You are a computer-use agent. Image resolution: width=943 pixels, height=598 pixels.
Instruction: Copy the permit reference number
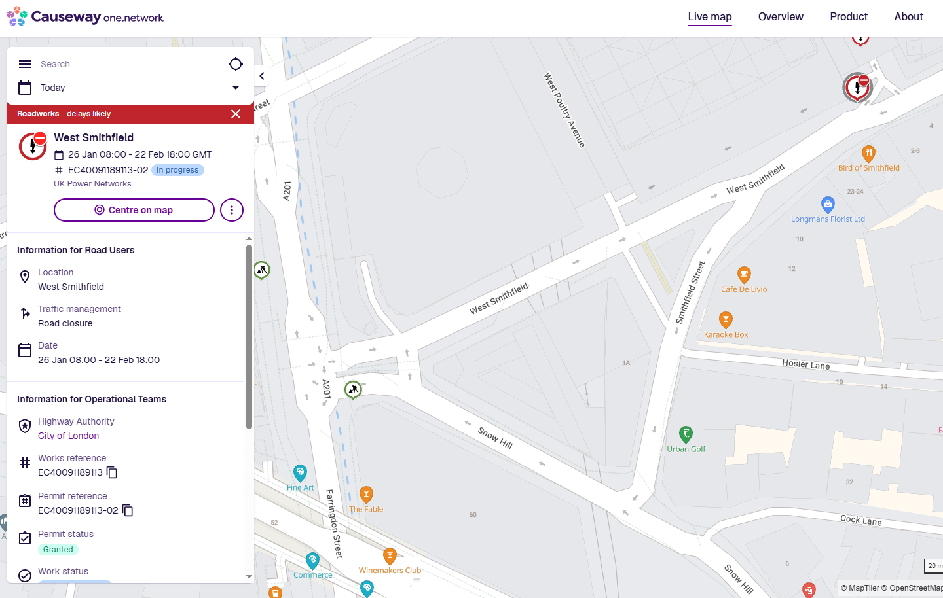[128, 510]
